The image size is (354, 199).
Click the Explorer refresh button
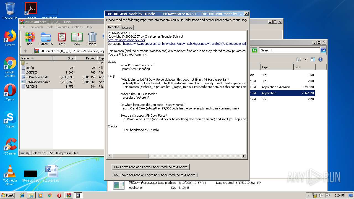coord(254,50)
